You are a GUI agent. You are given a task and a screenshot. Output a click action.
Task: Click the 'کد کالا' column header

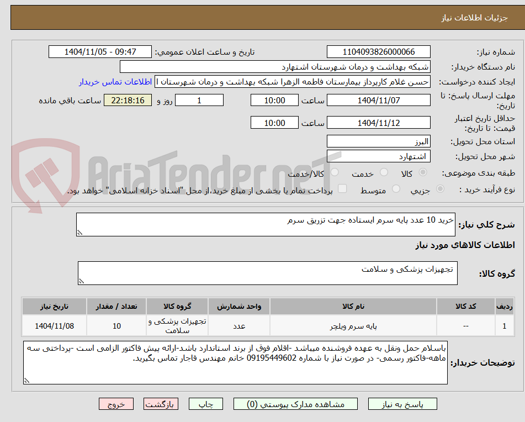466,307
